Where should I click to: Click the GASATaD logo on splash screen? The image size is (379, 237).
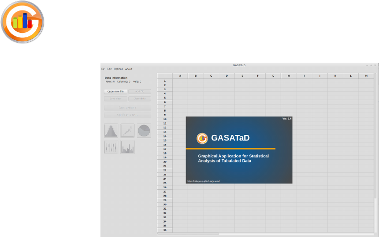pos(202,138)
